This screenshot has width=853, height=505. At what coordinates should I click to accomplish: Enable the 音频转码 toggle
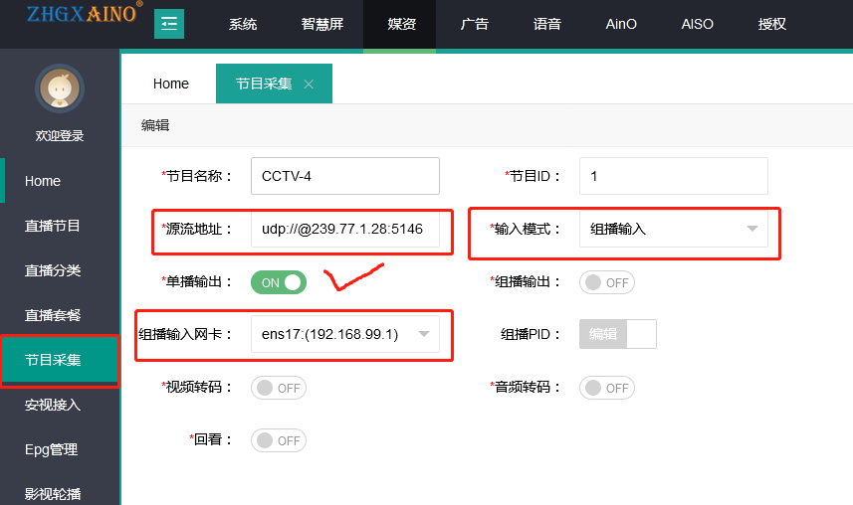point(606,387)
